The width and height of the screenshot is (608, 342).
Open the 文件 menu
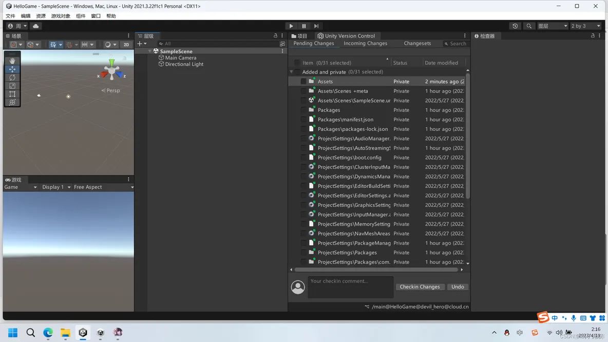(x=10, y=16)
